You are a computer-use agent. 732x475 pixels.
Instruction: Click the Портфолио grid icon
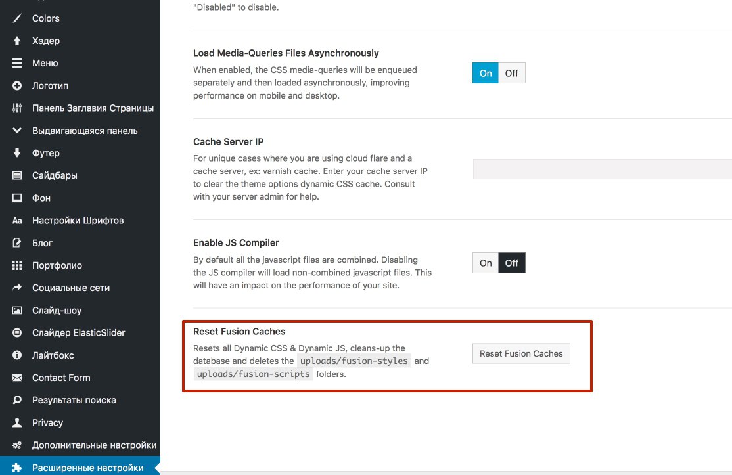(x=17, y=265)
